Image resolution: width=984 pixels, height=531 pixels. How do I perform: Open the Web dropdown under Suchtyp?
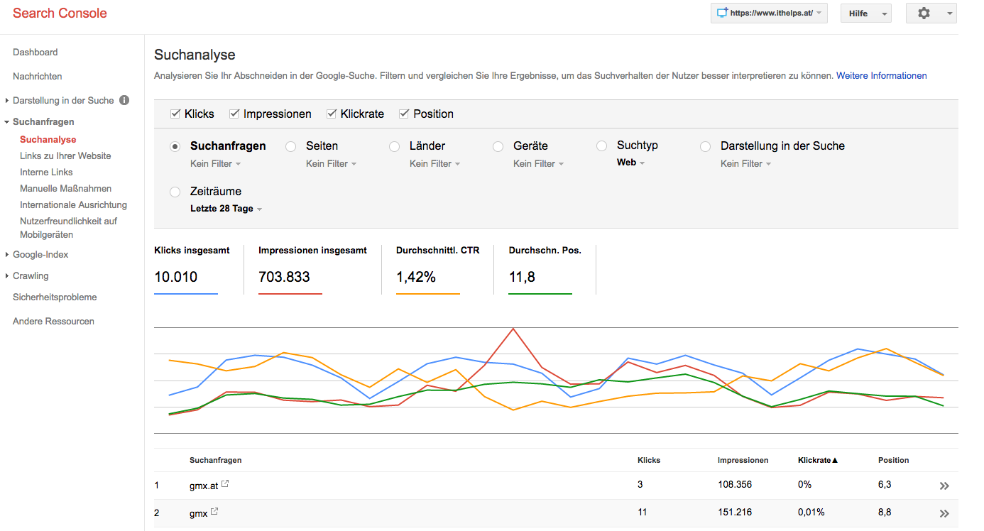tap(630, 163)
